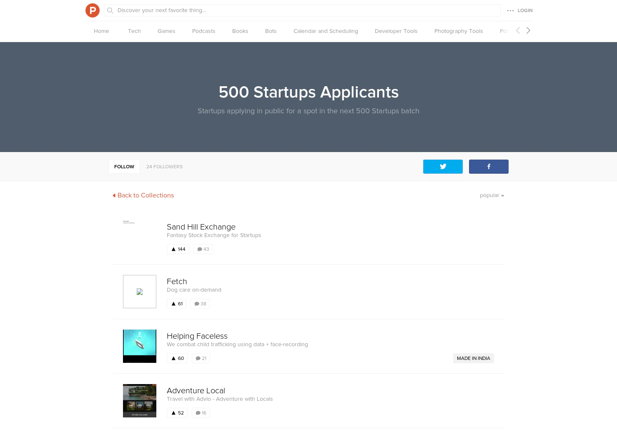Upvote Sand Hill Exchange

[178, 249]
